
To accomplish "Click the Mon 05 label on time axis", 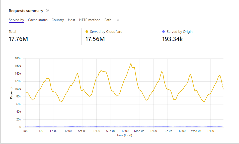I will [x=139, y=131].
